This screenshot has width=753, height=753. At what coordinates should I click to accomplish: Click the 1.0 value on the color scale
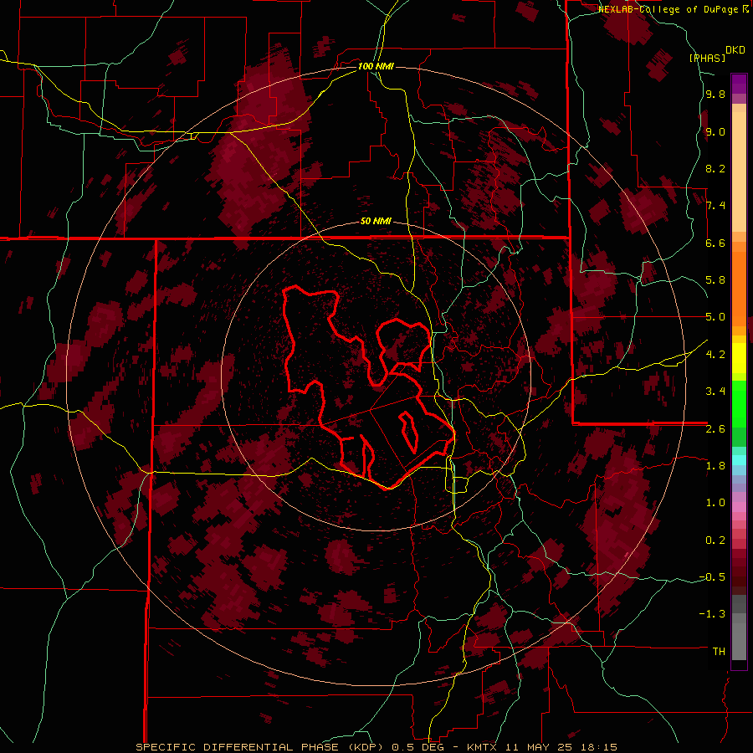[715, 503]
